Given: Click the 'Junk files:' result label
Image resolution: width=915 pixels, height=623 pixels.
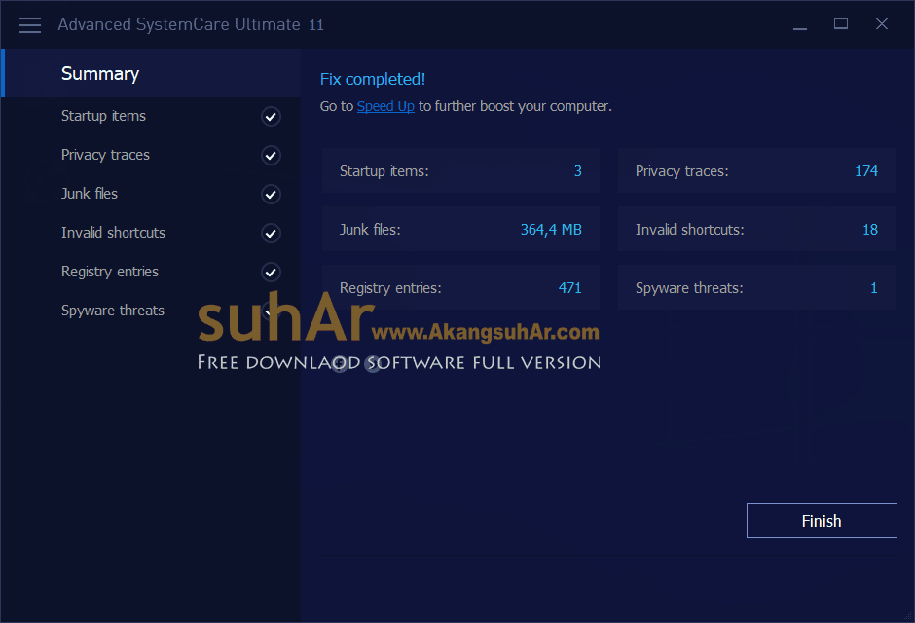Looking at the screenshot, I should (370, 230).
